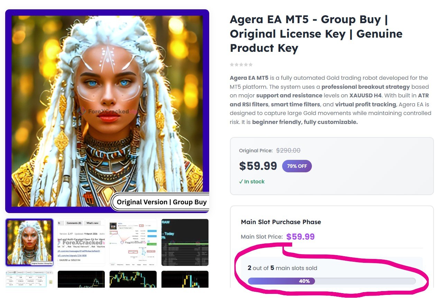436x298 pixels.
Task: Open the dark line chart thumbnail under Comments thumbnail
Action: coord(81,279)
